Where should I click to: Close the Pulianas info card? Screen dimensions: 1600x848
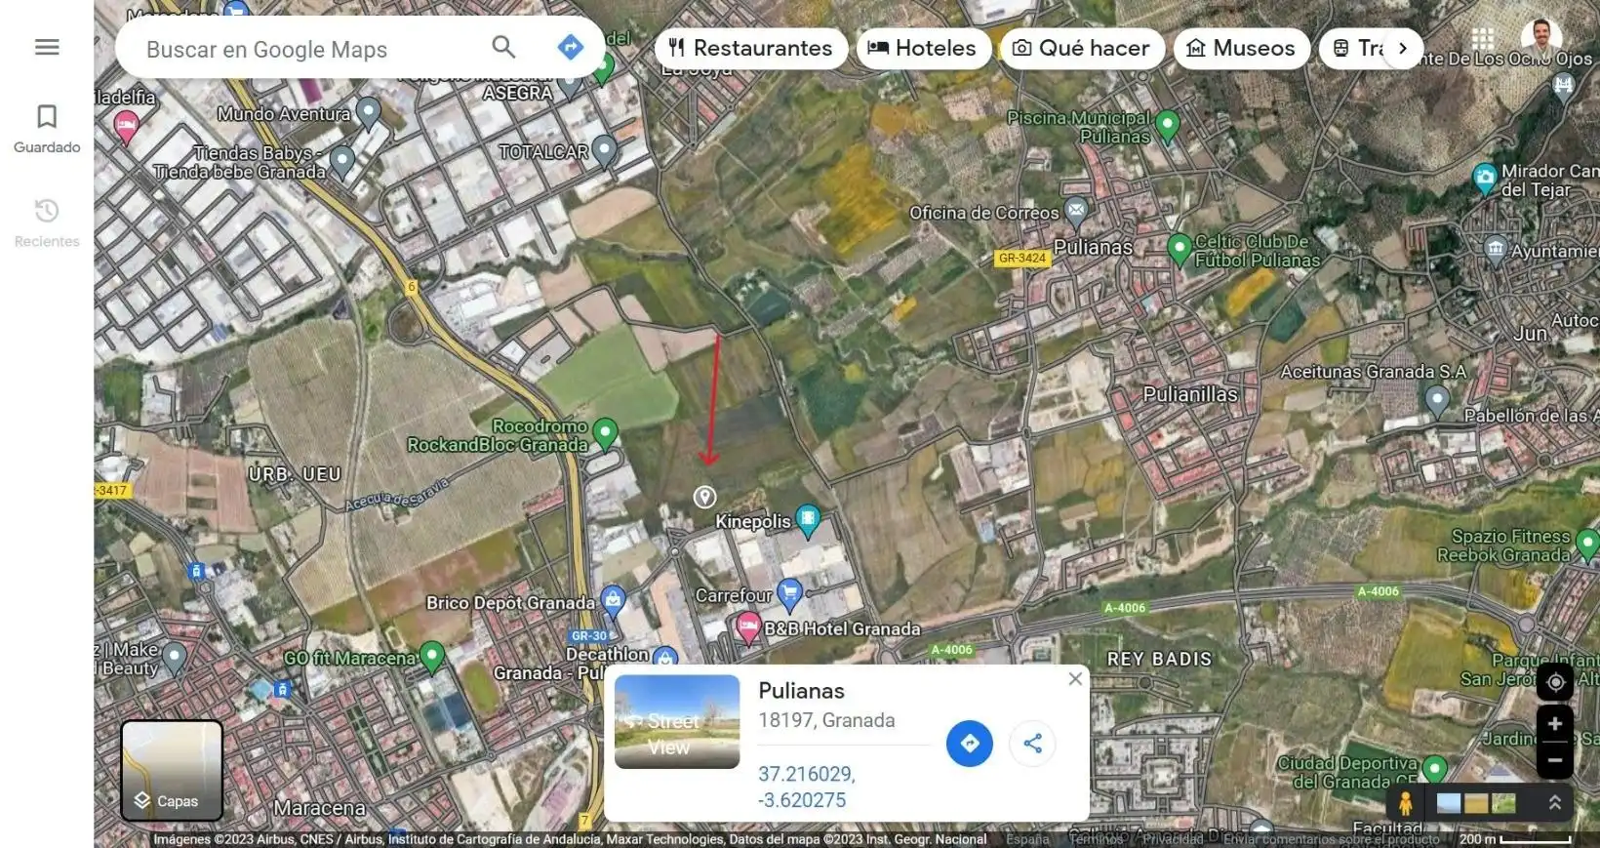point(1075,678)
